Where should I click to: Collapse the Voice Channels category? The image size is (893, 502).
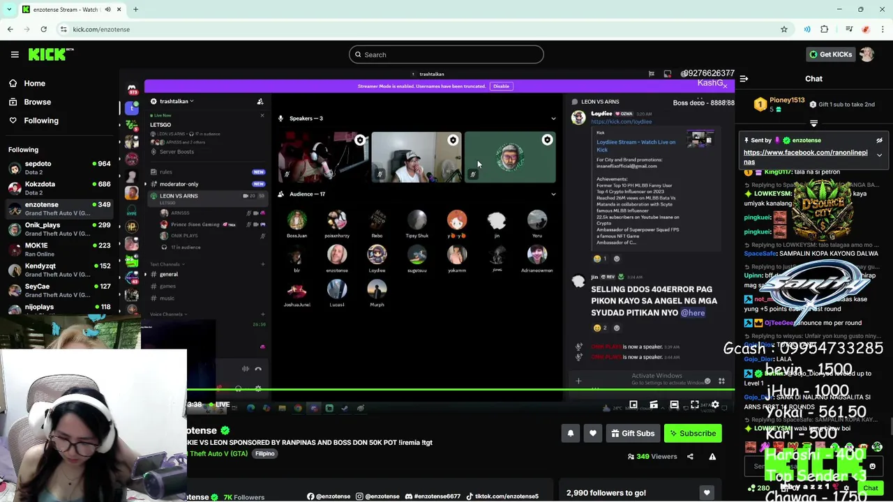[x=168, y=314]
